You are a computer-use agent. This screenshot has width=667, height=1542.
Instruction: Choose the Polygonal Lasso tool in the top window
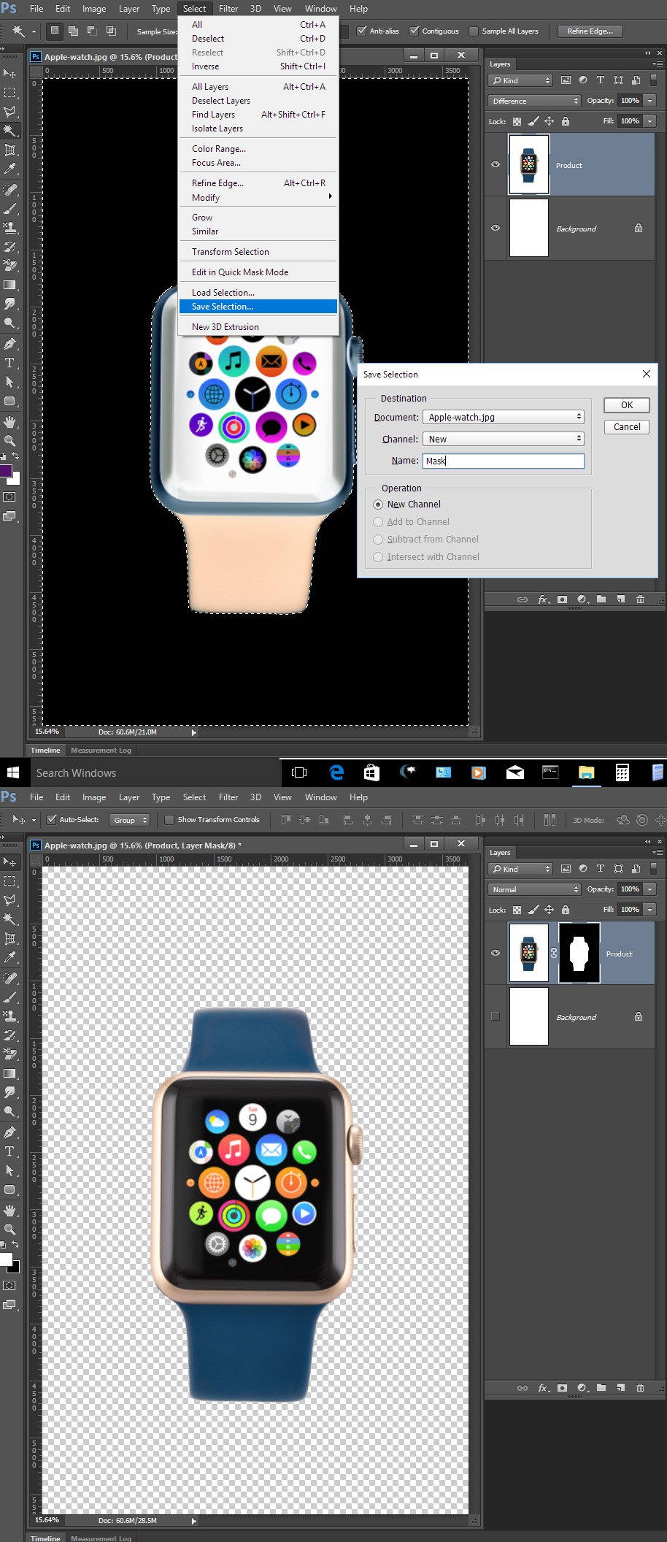(9, 112)
